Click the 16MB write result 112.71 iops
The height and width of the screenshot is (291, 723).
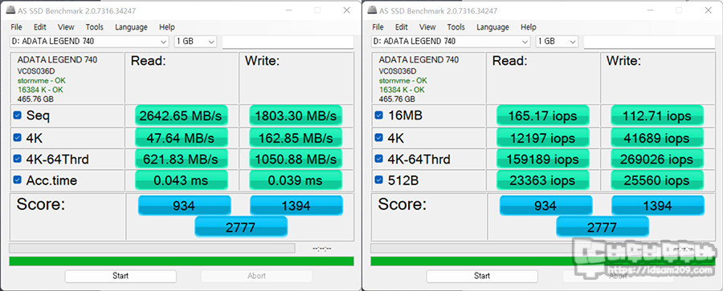[657, 115]
